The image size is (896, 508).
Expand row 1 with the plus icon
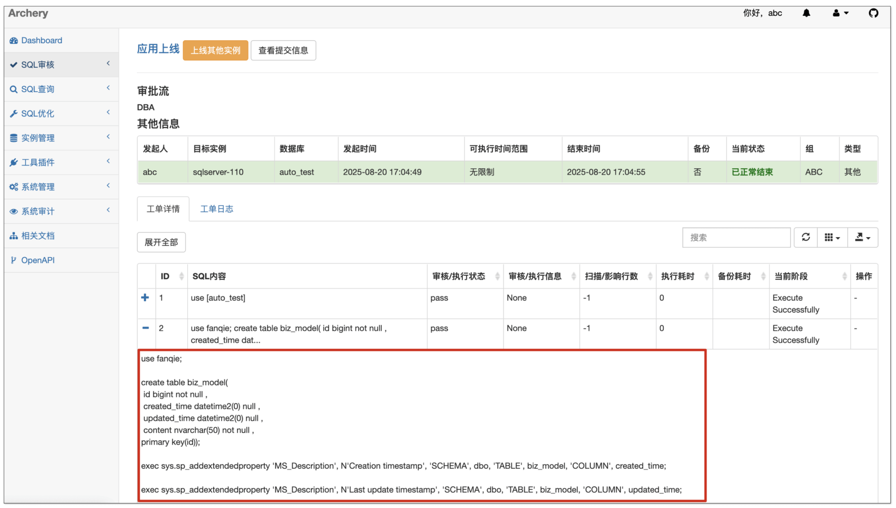pos(145,297)
